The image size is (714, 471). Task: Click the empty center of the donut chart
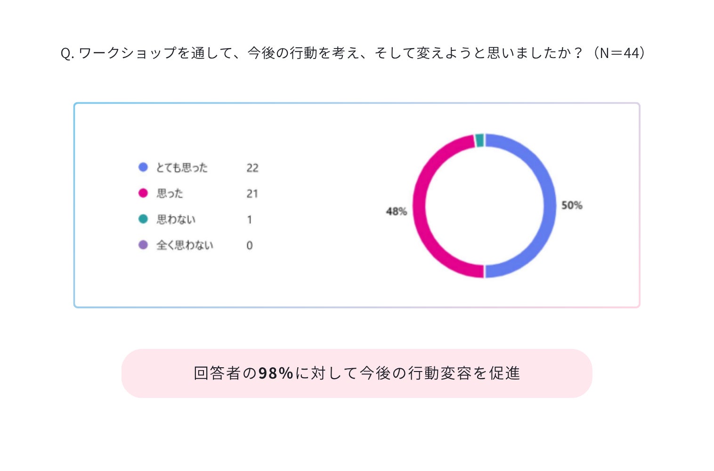[484, 206]
